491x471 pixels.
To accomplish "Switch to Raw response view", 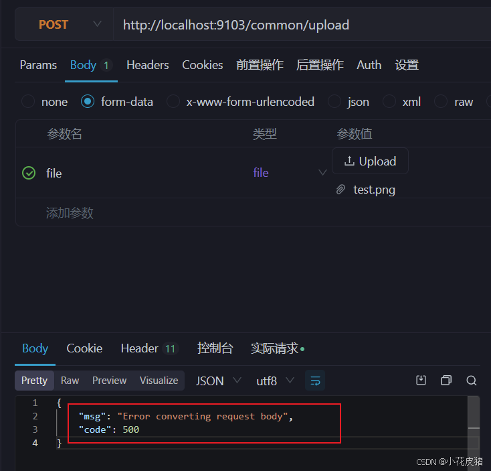I will pos(70,381).
